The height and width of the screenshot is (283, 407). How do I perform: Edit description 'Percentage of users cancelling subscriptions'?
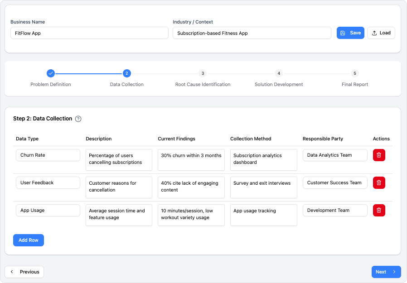[119, 160]
